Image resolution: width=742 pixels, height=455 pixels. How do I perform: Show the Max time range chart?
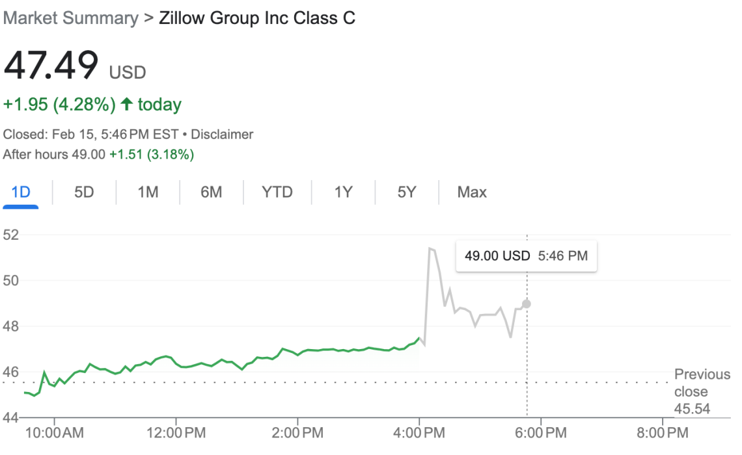472,192
